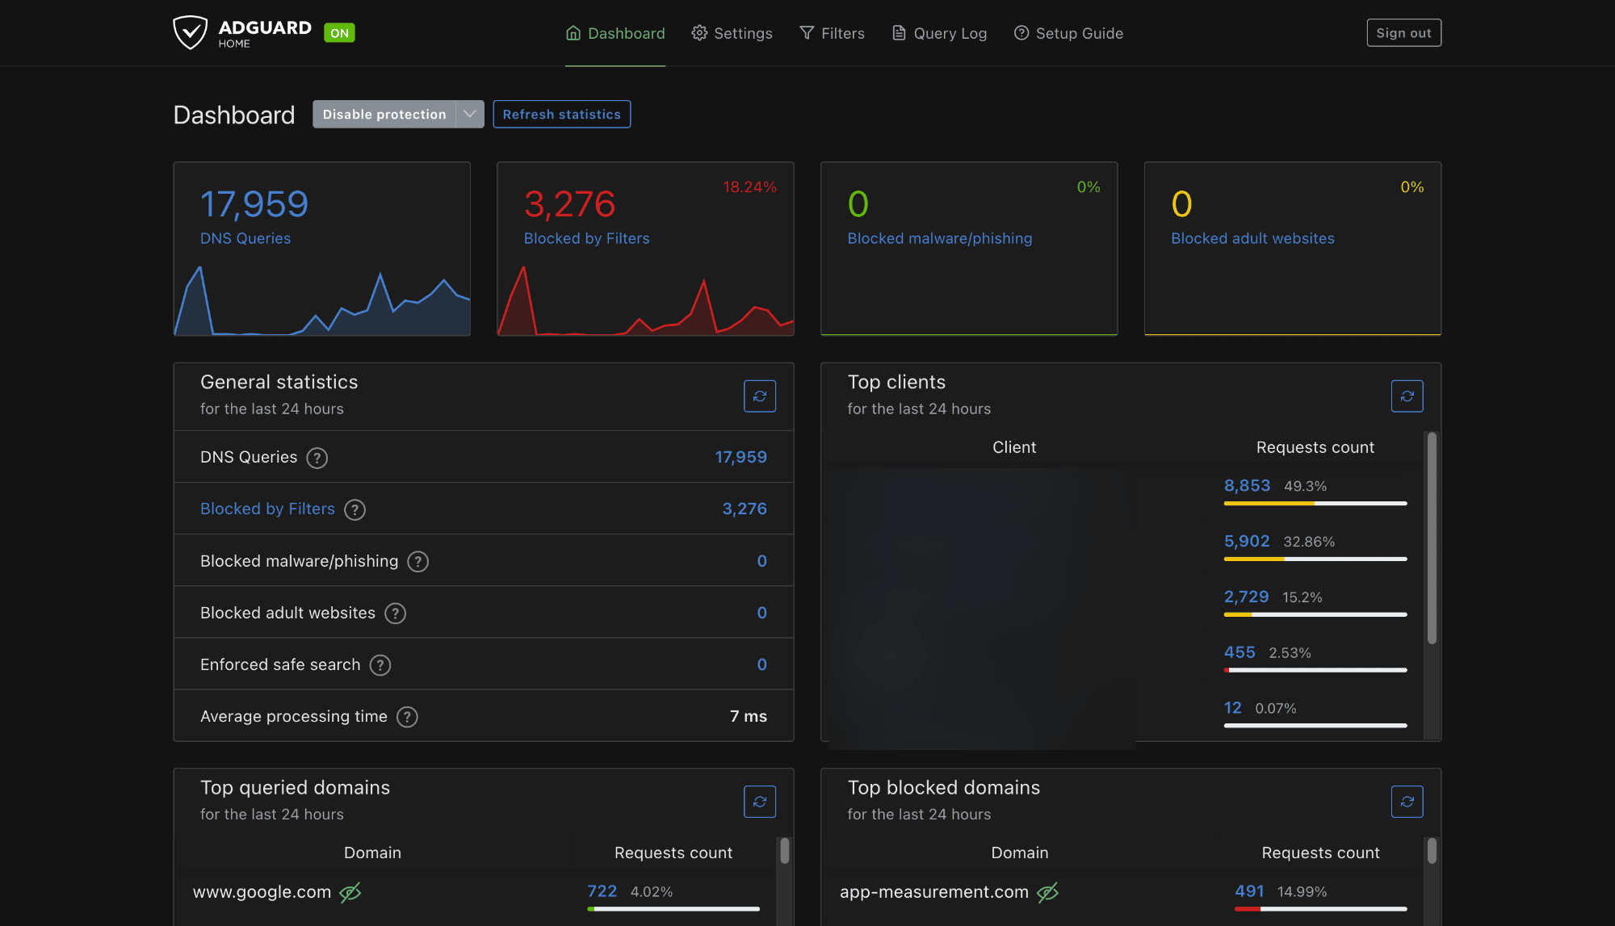1615x926 pixels.
Task: Click the 17,959 value in General statistics
Action: tap(741, 457)
